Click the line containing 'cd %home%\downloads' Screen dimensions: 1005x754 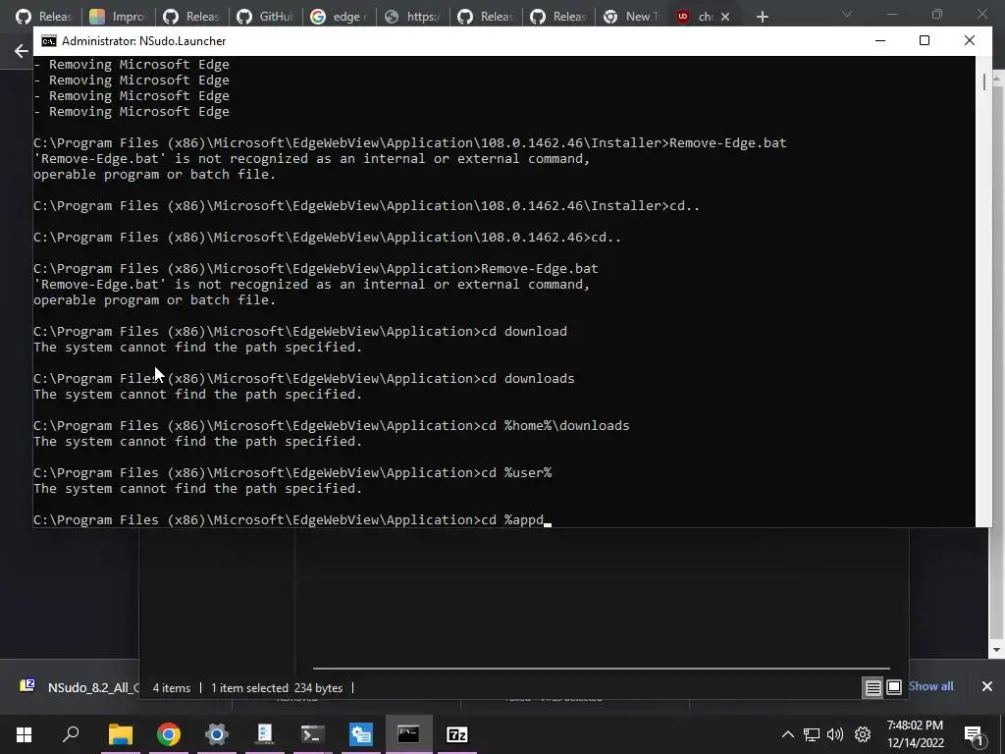(x=332, y=426)
